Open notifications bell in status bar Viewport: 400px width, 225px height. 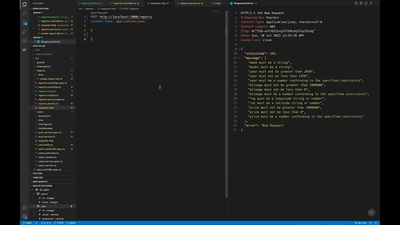tap(376, 223)
